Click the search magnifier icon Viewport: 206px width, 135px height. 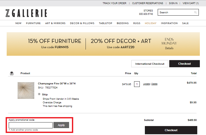(x=195, y=12)
